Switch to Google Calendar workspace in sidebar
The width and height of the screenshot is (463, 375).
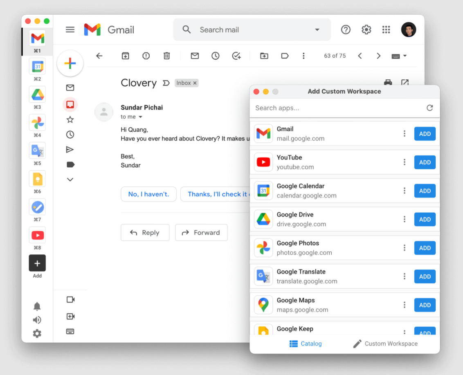[x=38, y=66]
